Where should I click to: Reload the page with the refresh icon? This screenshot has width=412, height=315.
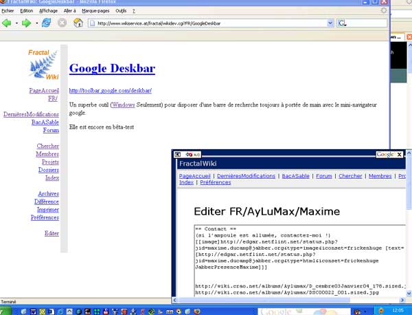pyautogui.click(x=46, y=23)
